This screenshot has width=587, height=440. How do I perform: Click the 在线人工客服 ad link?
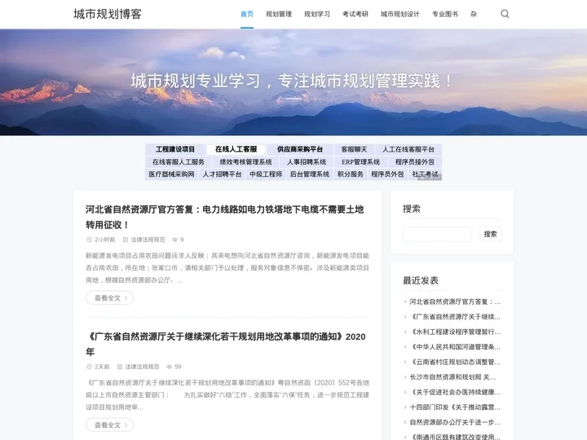[x=236, y=149]
